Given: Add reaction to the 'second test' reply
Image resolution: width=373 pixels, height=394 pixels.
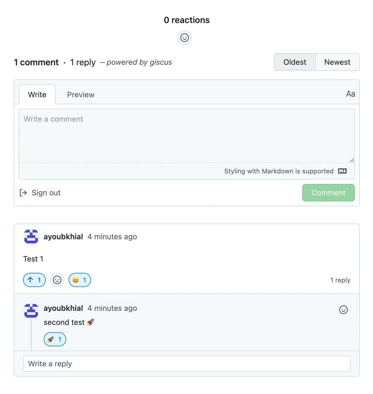Looking at the screenshot, I should pos(343,310).
